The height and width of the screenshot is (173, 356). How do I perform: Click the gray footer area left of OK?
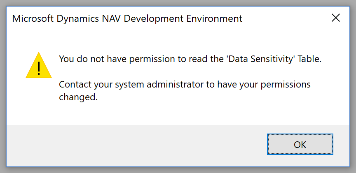click(136, 145)
